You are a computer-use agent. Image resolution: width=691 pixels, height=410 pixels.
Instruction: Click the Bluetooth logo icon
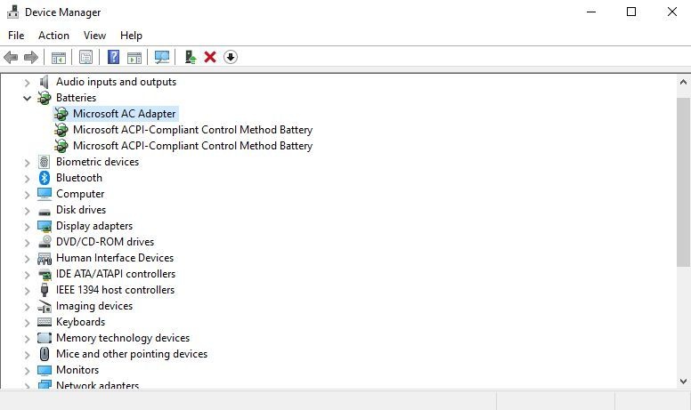tap(44, 178)
